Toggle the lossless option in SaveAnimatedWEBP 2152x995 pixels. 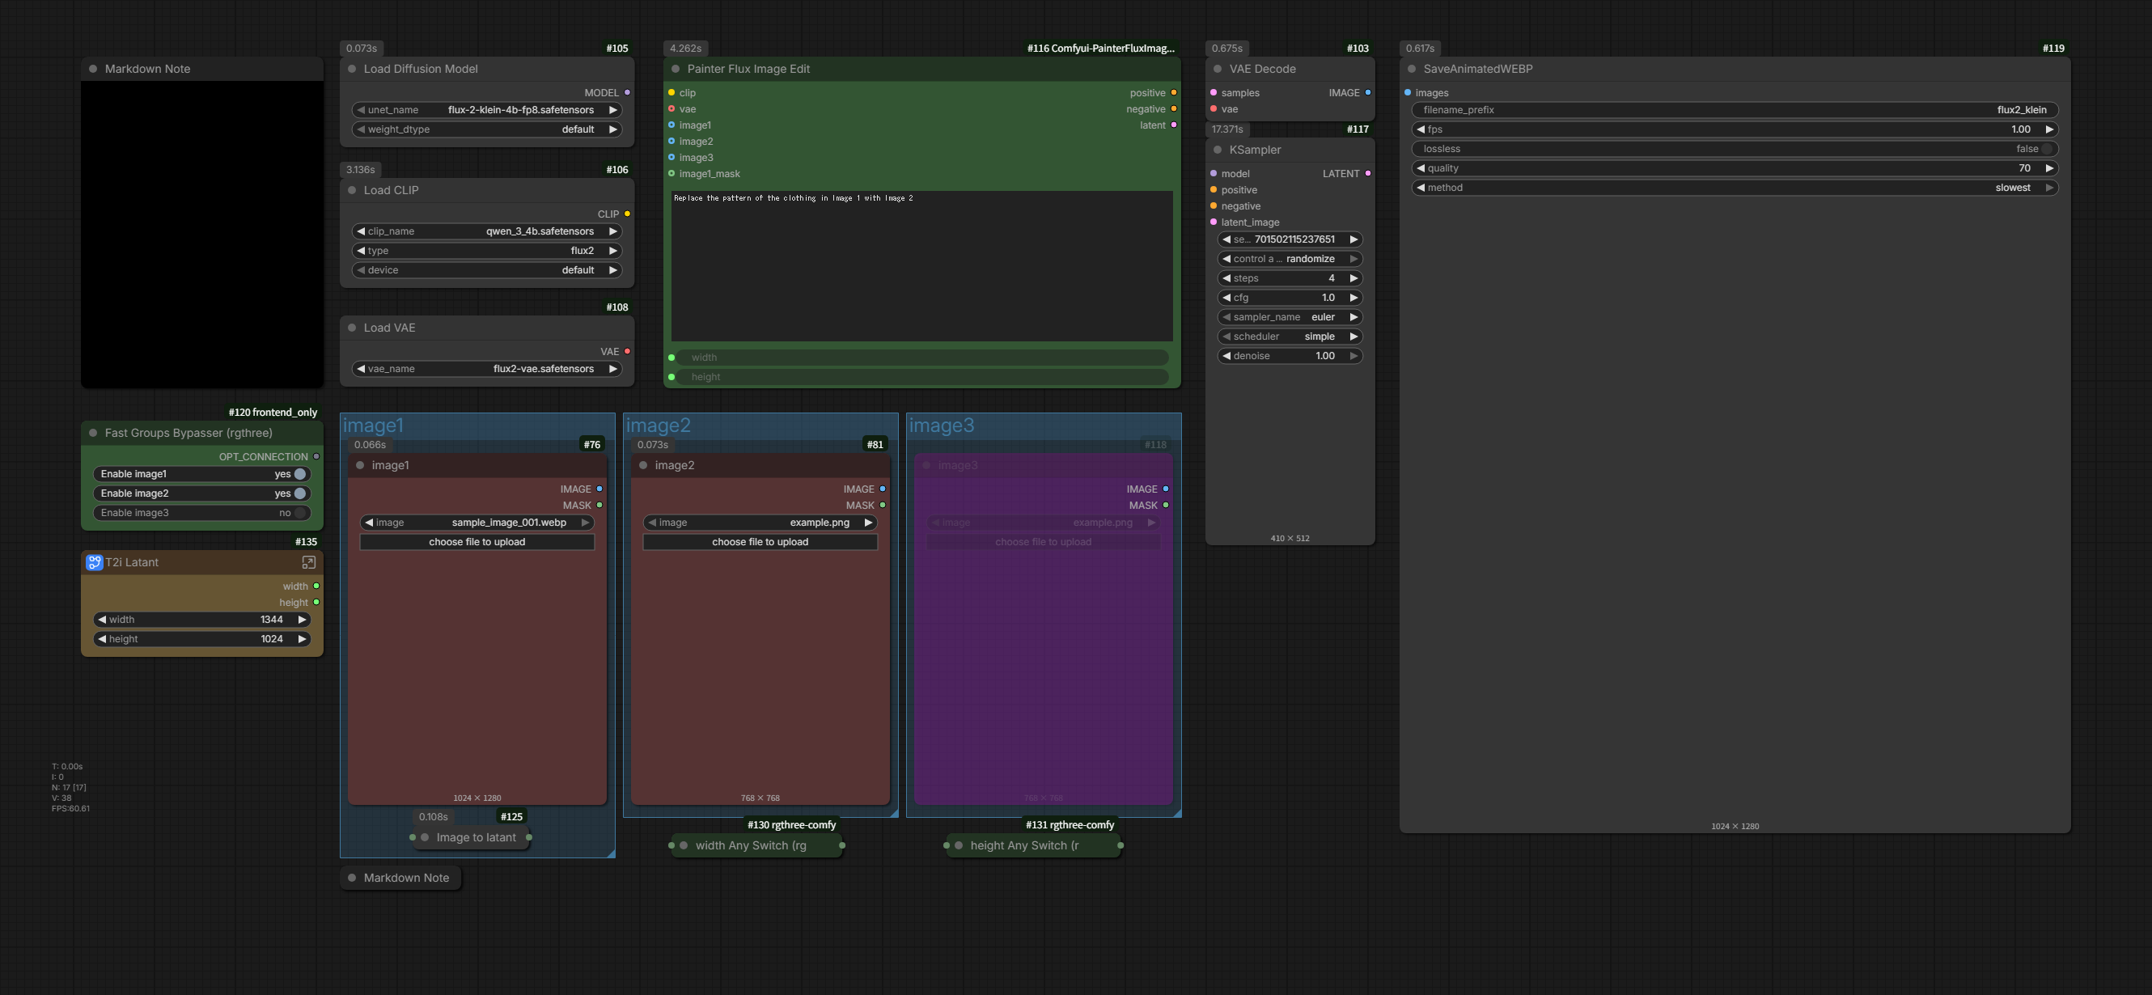click(2046, 149)
